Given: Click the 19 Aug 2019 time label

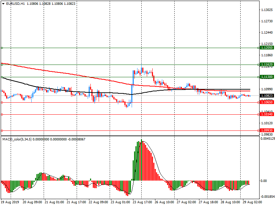Looking at the screenshot, I should (x=10, y=202).
